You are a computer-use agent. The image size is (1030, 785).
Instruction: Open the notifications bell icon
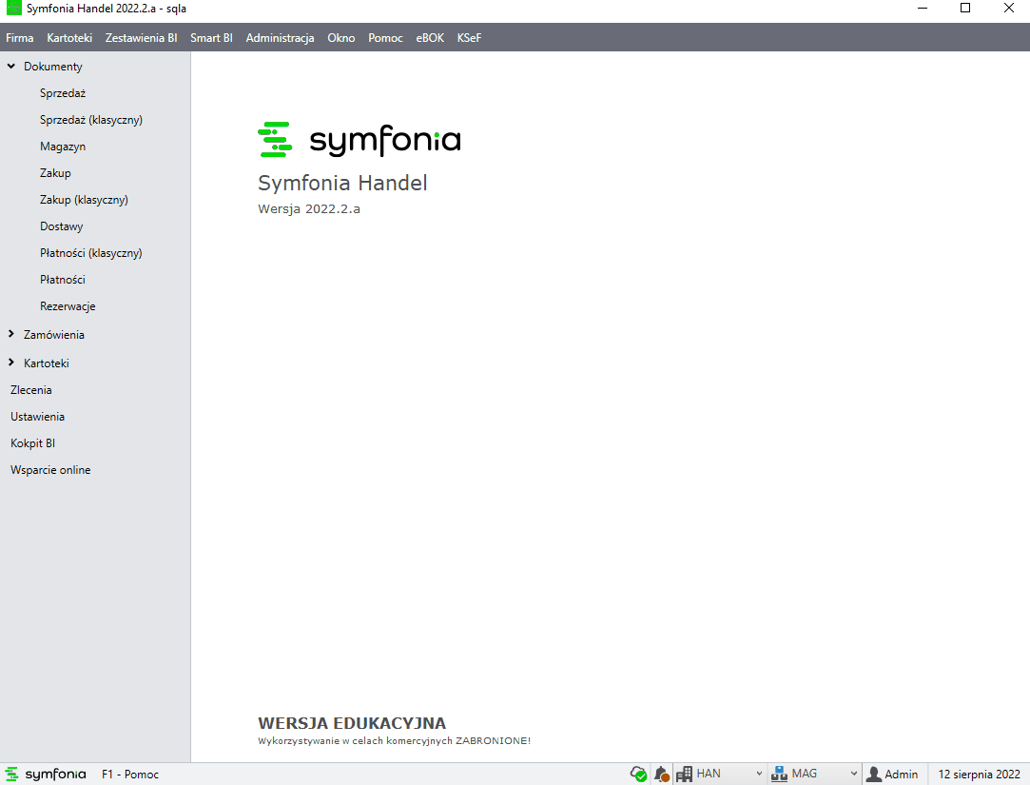click(662, 775)
